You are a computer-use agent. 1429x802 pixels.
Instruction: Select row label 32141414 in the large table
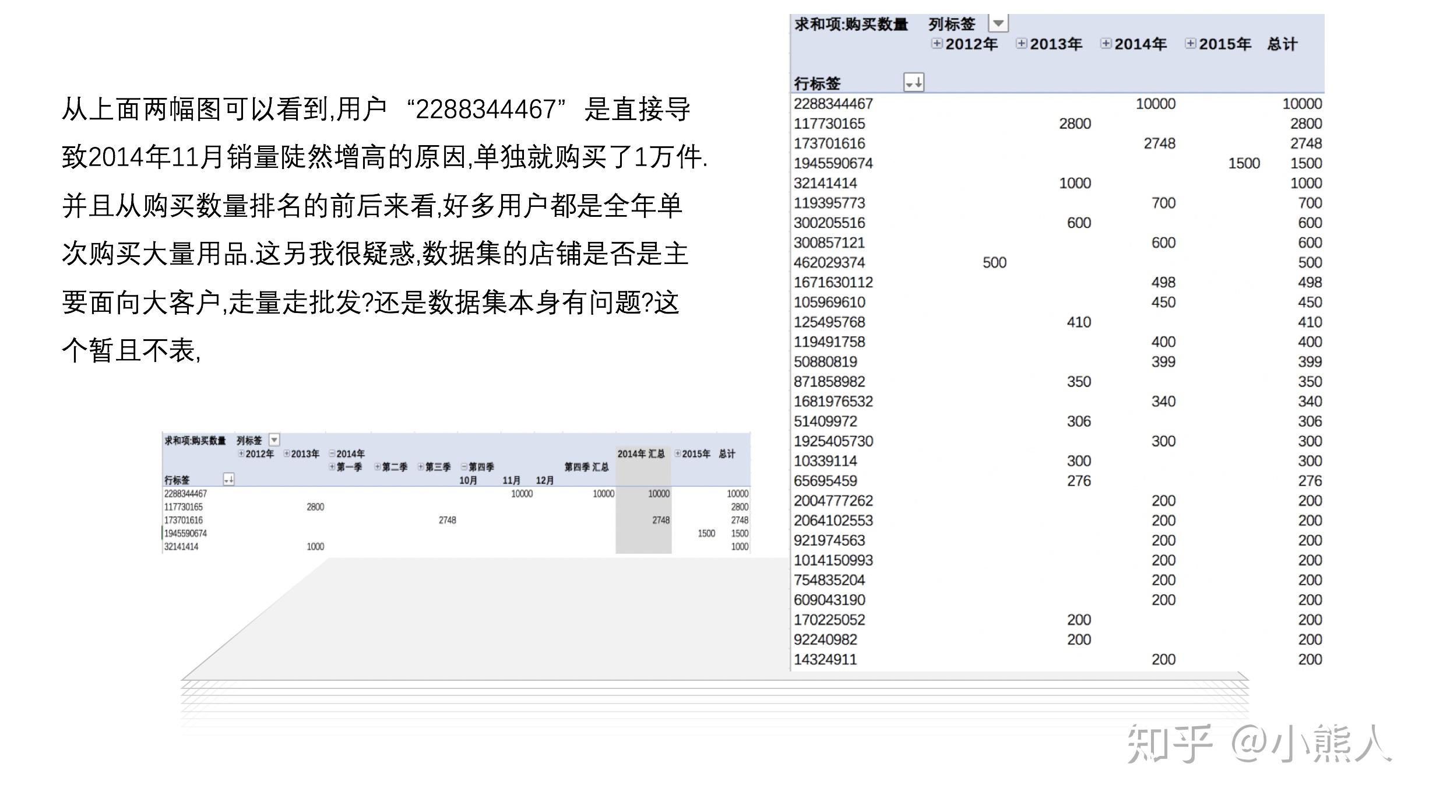click(x=825, y=183)
